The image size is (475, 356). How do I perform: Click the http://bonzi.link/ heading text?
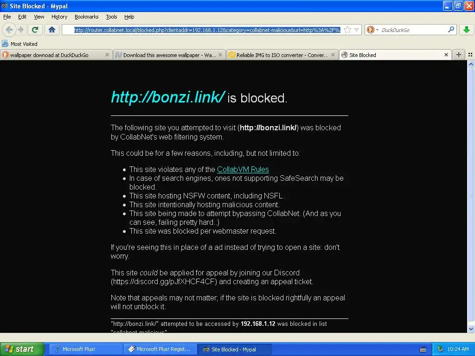point(168,97)
